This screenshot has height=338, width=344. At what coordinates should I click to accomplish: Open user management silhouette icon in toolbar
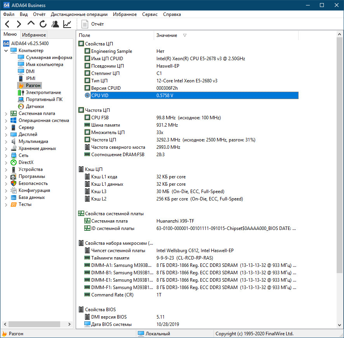(x=55, y=24)
